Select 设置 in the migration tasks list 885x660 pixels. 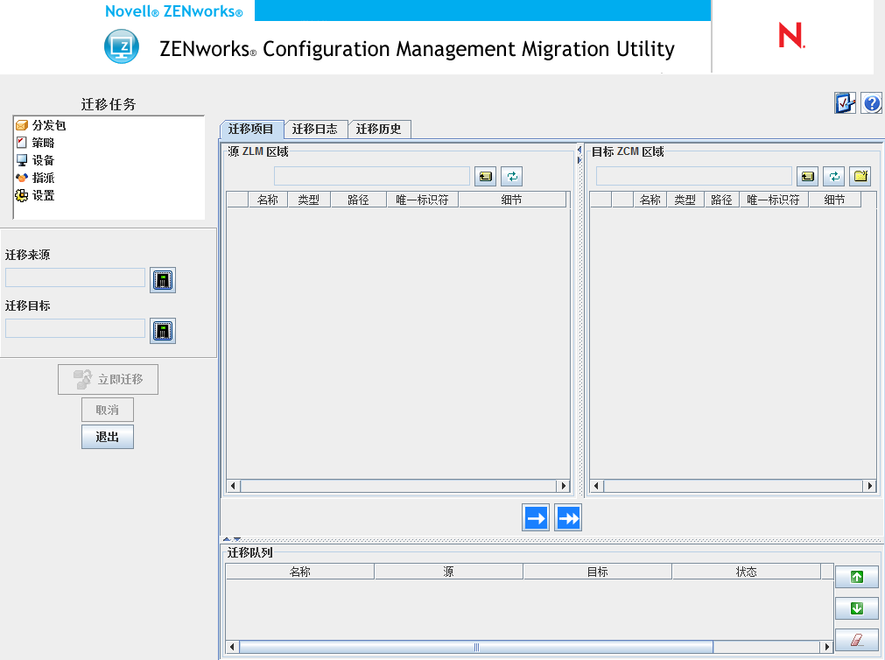pos(36,195)
